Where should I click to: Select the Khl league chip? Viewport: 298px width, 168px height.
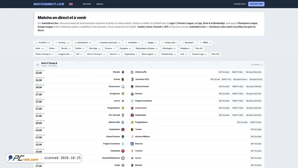(x=79, y=54)
